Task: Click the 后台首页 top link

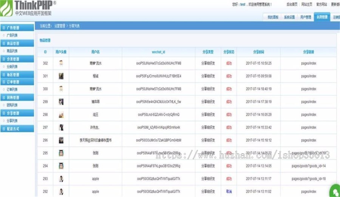Action: pos(292,4)
